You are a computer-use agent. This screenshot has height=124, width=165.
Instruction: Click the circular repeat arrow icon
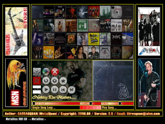[46, 81]
